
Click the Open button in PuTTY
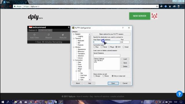(x=113, y=83)
